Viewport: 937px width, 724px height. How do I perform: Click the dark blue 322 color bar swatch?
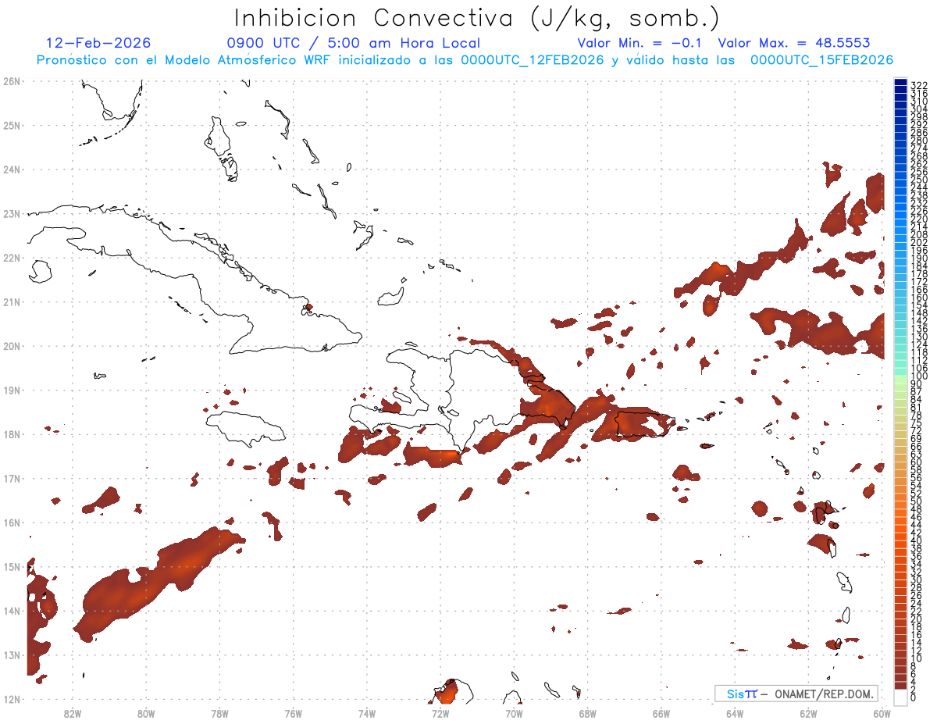900,84
